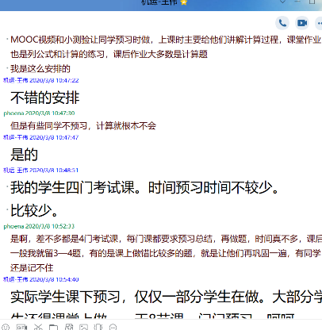This screenshot has width=322, height=330.
Task: Click the message '我是这么安排的'
Action: pyautogui.click(x=40, y=69)
